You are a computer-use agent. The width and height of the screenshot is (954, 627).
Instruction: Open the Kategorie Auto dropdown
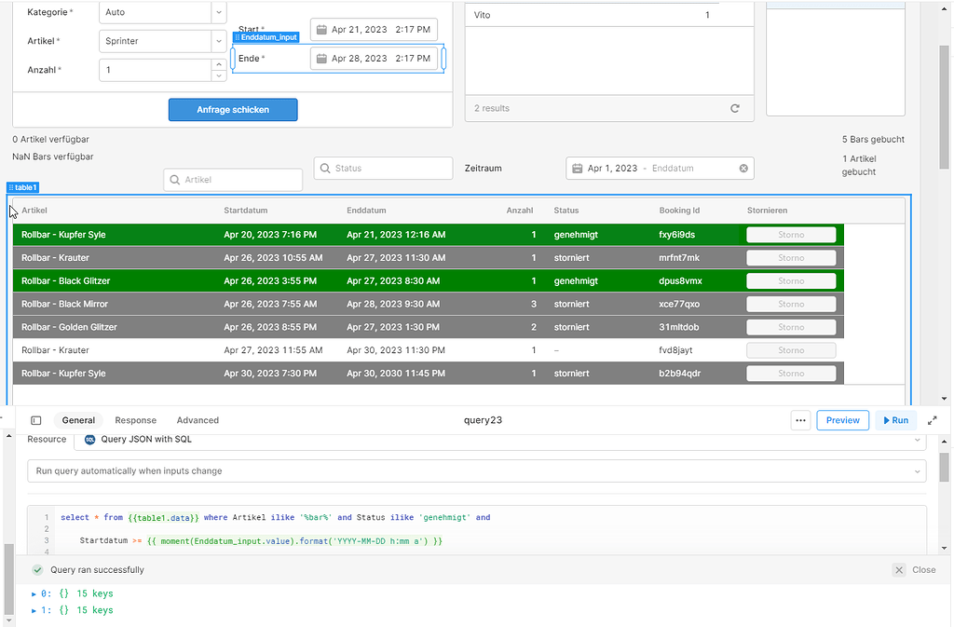tap(217, 13)
